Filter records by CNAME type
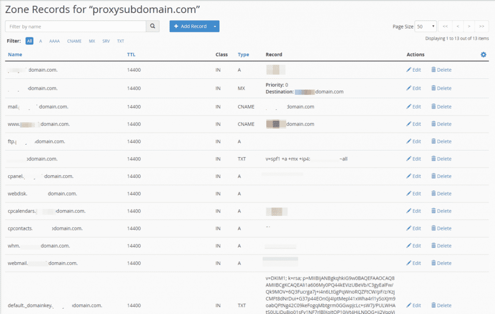495x314 pixels. pos(74,41)
